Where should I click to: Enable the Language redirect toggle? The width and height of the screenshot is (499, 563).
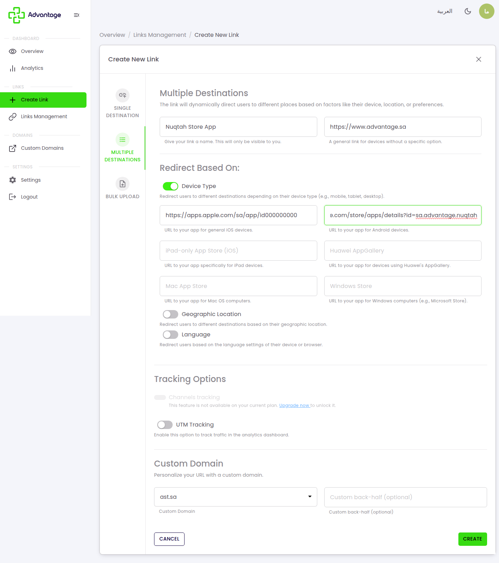click(171, 335)
